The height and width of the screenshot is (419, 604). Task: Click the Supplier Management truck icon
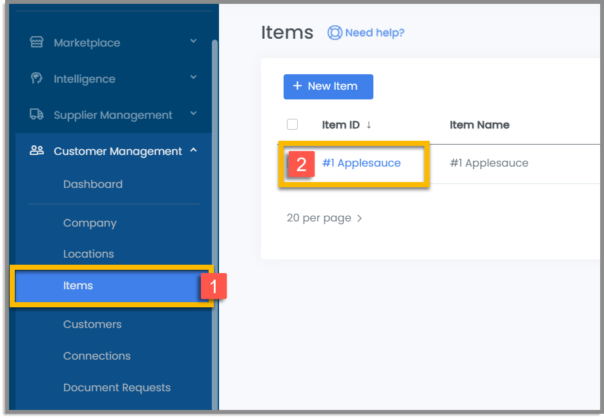coord(37,114)
